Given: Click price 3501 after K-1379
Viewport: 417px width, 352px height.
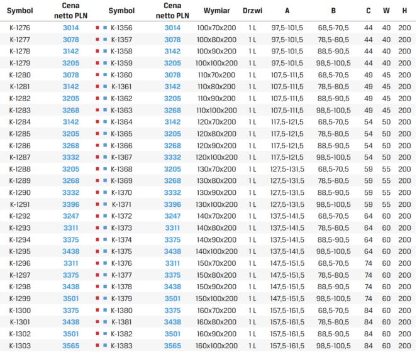Looking at the screenshot, I should [172, 299].
